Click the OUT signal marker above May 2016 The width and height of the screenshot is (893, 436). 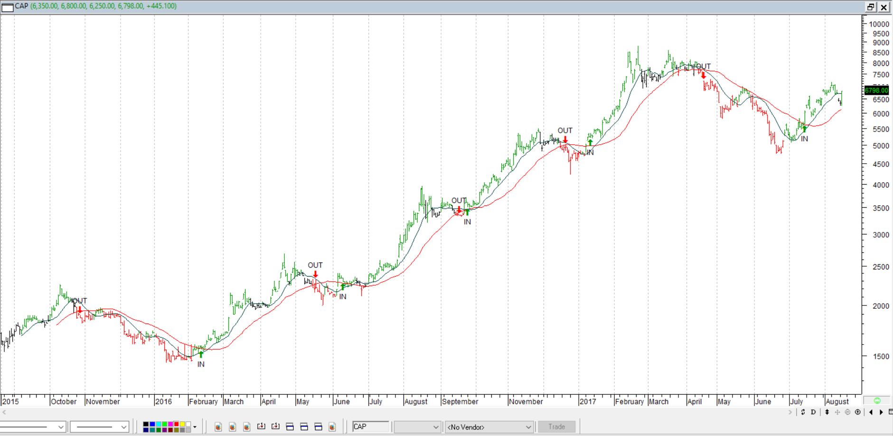coord(315,265)
